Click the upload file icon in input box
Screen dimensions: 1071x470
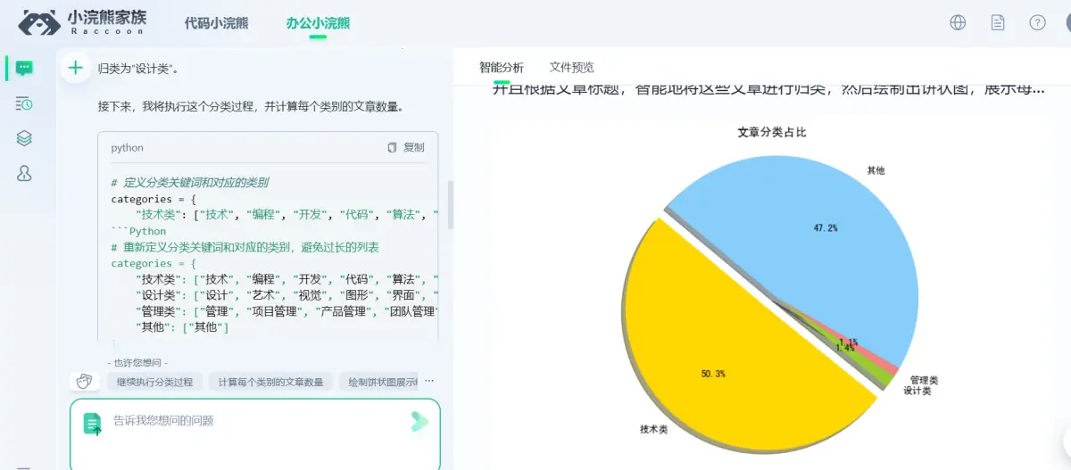[93, 424]
